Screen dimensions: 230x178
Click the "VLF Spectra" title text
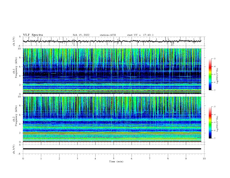click(x=33, y=35)
